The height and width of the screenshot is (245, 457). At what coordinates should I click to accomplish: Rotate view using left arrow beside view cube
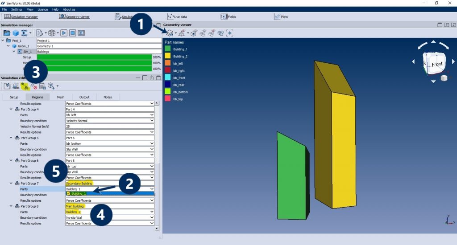pyautogui.click(x=413, y=61)
